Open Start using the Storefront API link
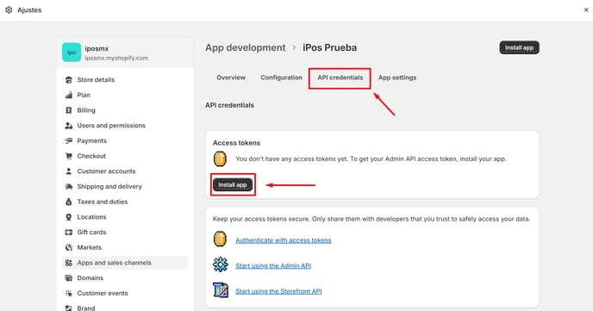Image resolution: width=593 pixels, height=311 pixels. [278, 291]
